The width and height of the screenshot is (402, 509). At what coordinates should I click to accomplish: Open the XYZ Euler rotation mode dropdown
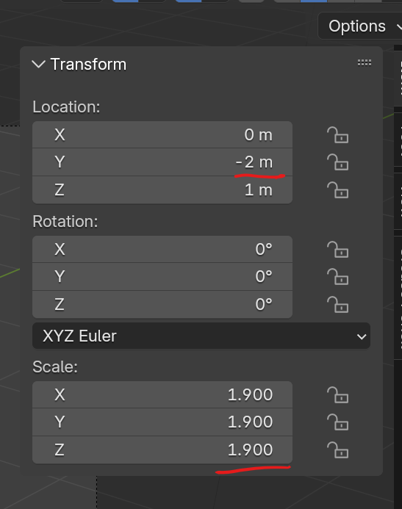[201, 336]
